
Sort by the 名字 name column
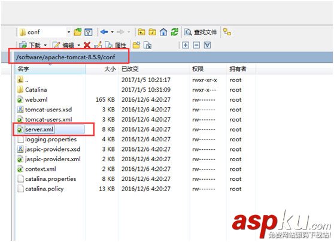click(50, 69)
